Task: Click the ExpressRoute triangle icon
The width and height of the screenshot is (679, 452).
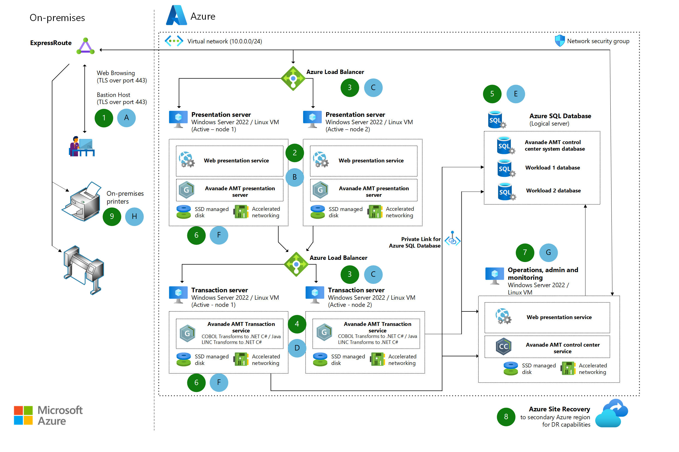Action: 86,46
